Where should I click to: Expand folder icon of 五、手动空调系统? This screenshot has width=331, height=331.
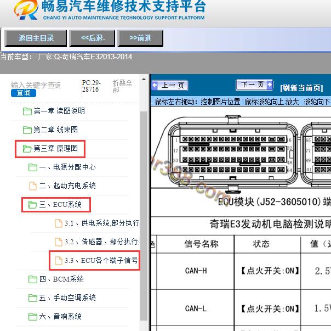33,298
